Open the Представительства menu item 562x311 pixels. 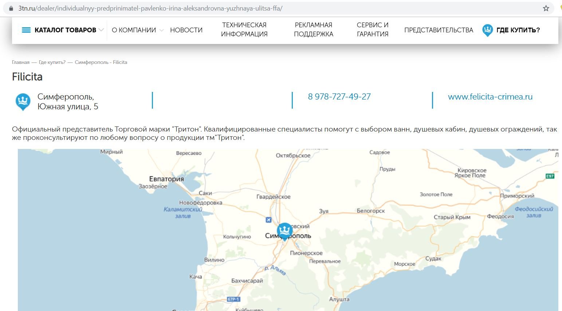pos(439,30)
